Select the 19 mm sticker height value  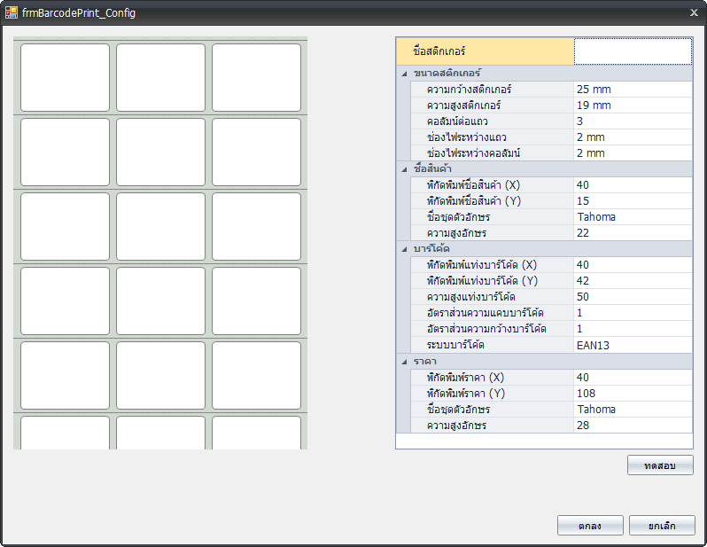(x=633, y=105)
